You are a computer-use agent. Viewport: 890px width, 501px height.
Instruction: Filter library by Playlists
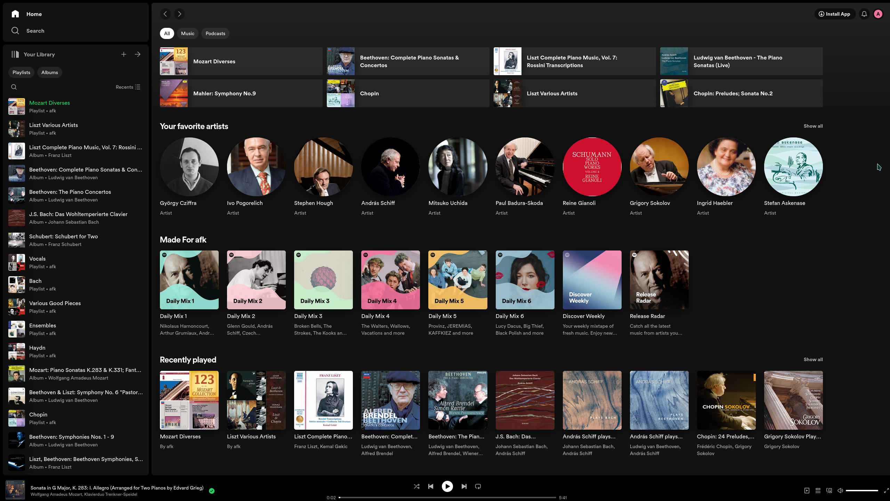(21, 72)
